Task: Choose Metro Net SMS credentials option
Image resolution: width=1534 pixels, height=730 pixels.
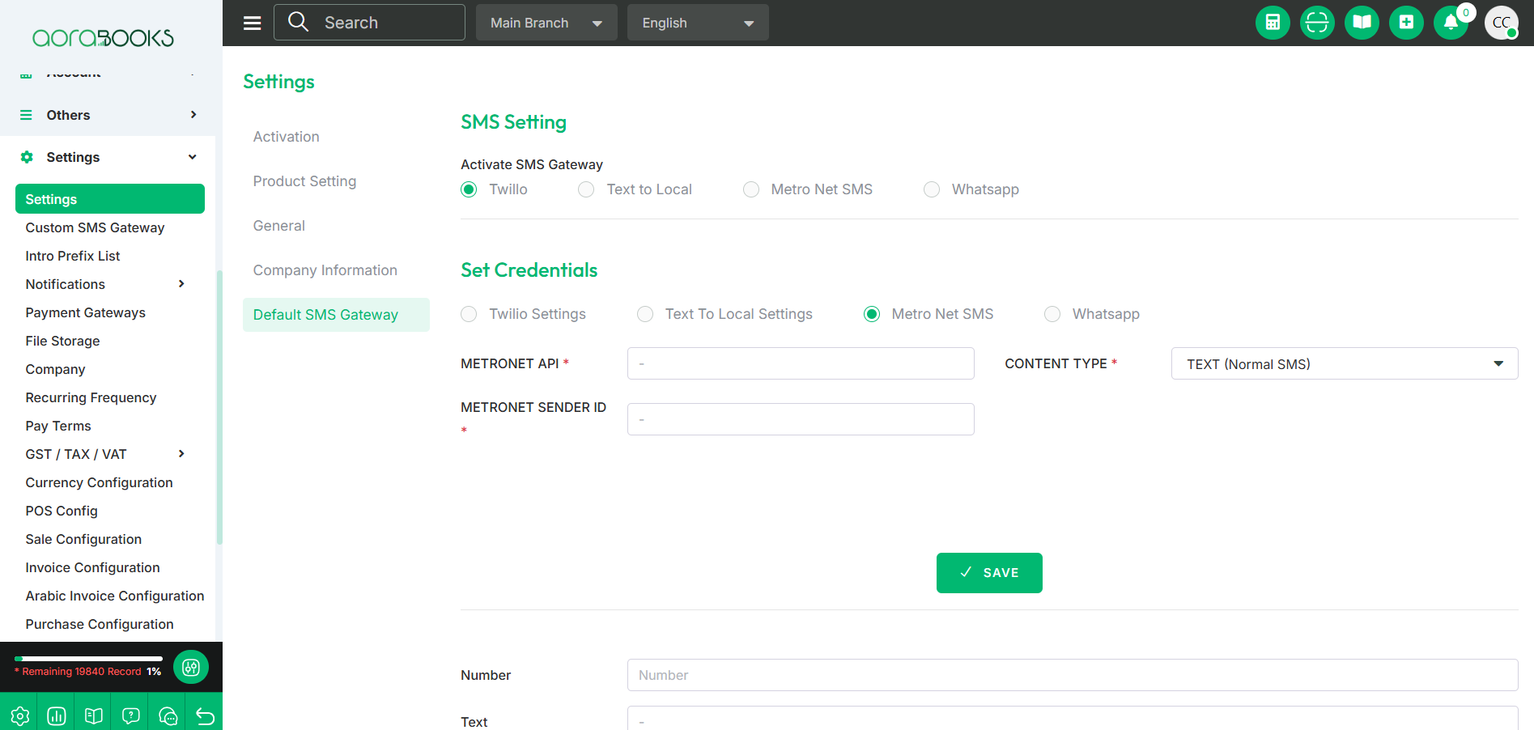Action: coord(872,314)
